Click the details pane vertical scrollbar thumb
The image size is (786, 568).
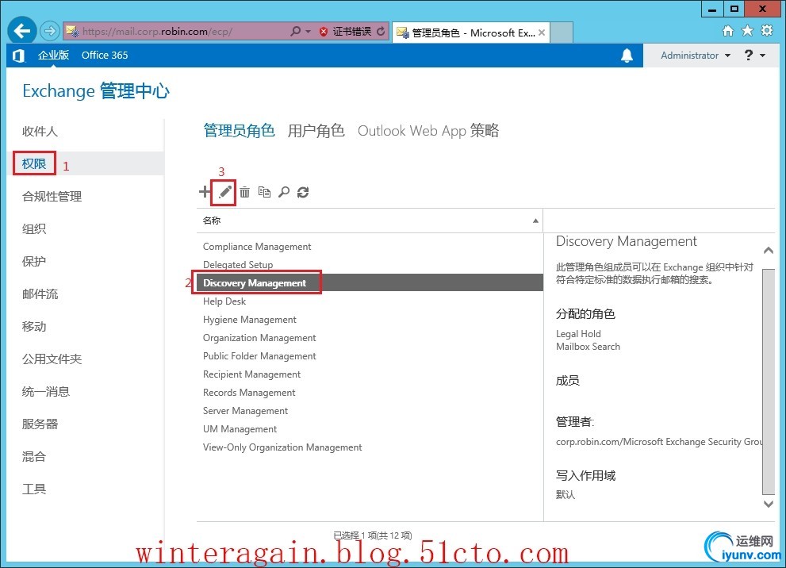[x=769, y=382]
